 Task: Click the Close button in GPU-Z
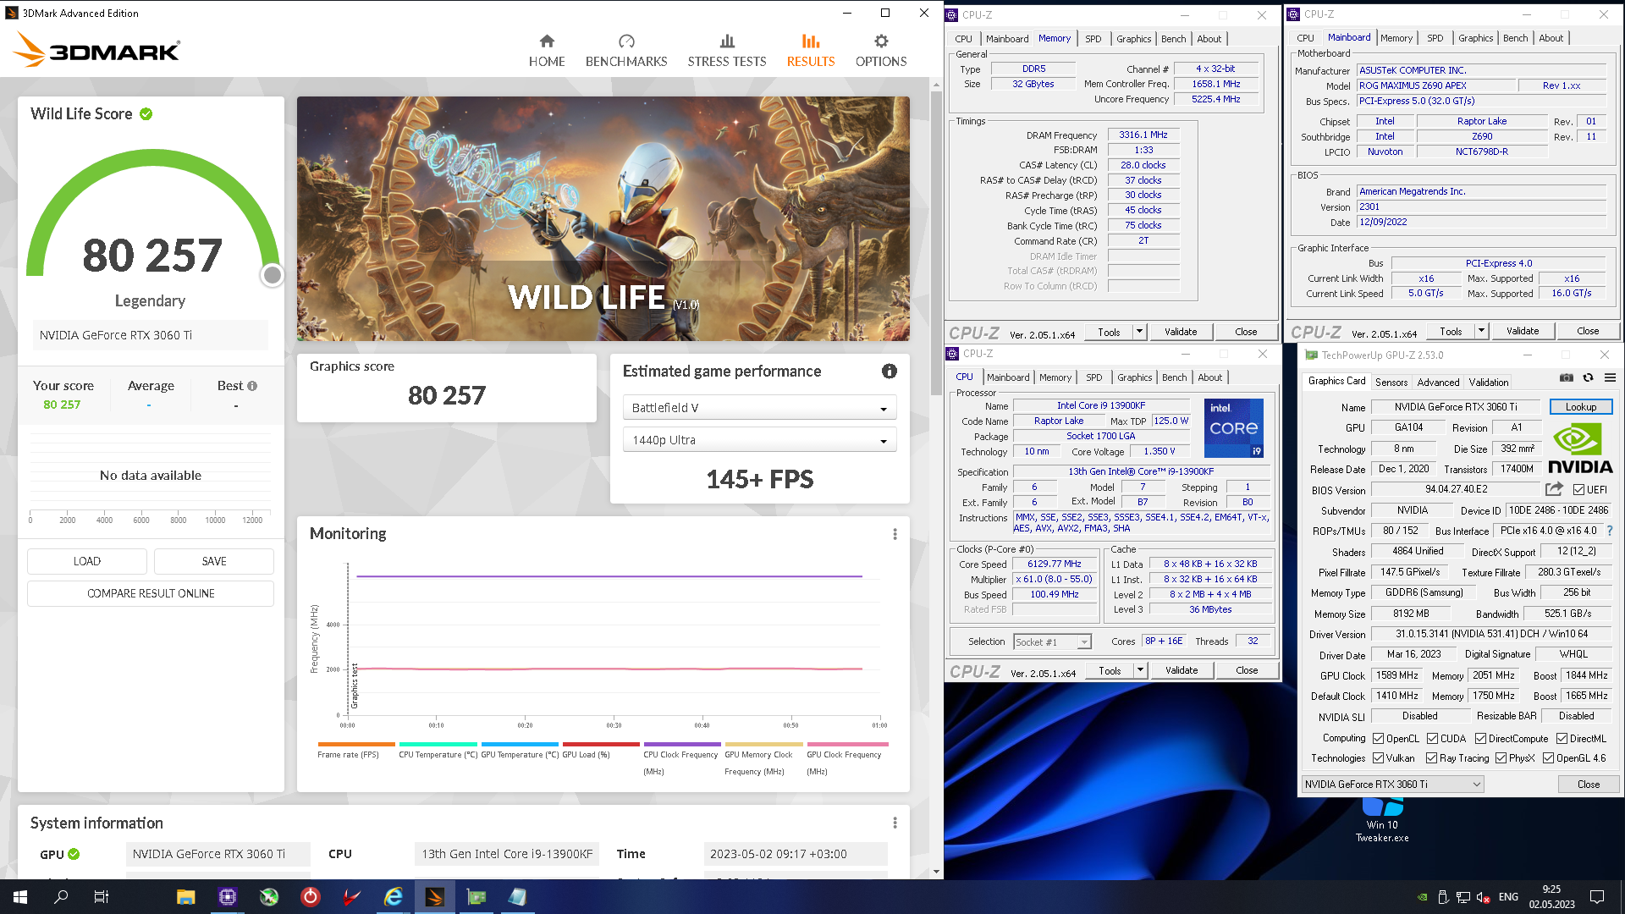pyautogui.click(x=1589, y=785)
